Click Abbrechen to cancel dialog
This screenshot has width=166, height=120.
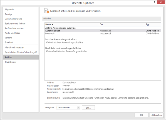click(x=157, y=115)
